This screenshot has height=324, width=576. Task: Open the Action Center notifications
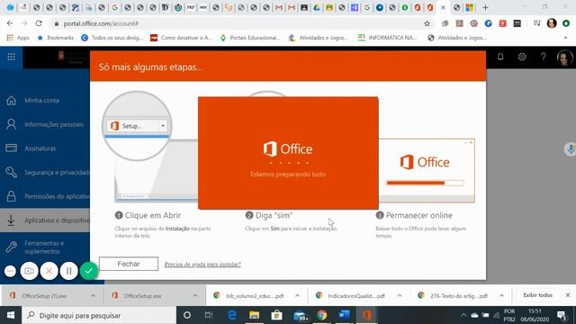562,315
